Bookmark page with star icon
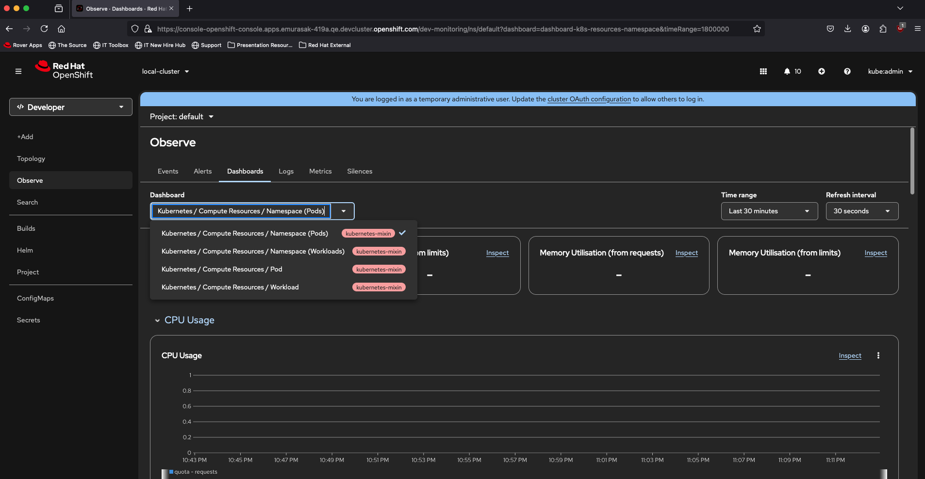Screen dimensions: 925x479 click(x=757, y=29)
